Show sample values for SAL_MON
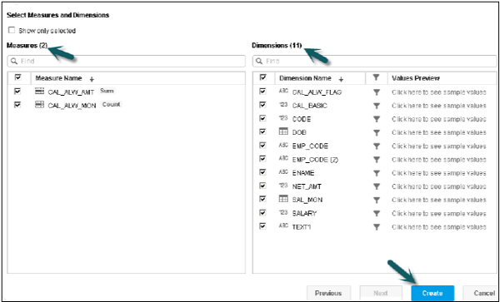Image resolution: width=500 pixels, height=302 pixels. pyautogui.click(x=439, y=200)
